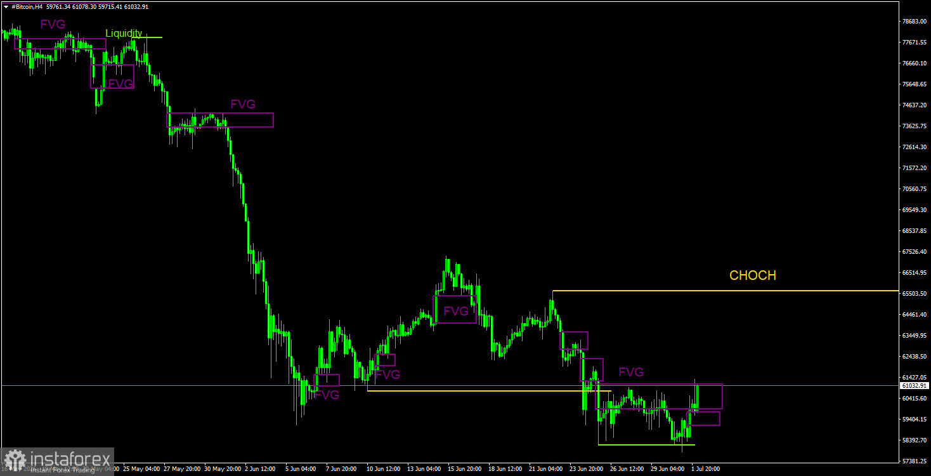The height and width of the screenshot is (476, 931).
Task: Click the 5 Jun 04:00 time label
Action: point(302,469)
